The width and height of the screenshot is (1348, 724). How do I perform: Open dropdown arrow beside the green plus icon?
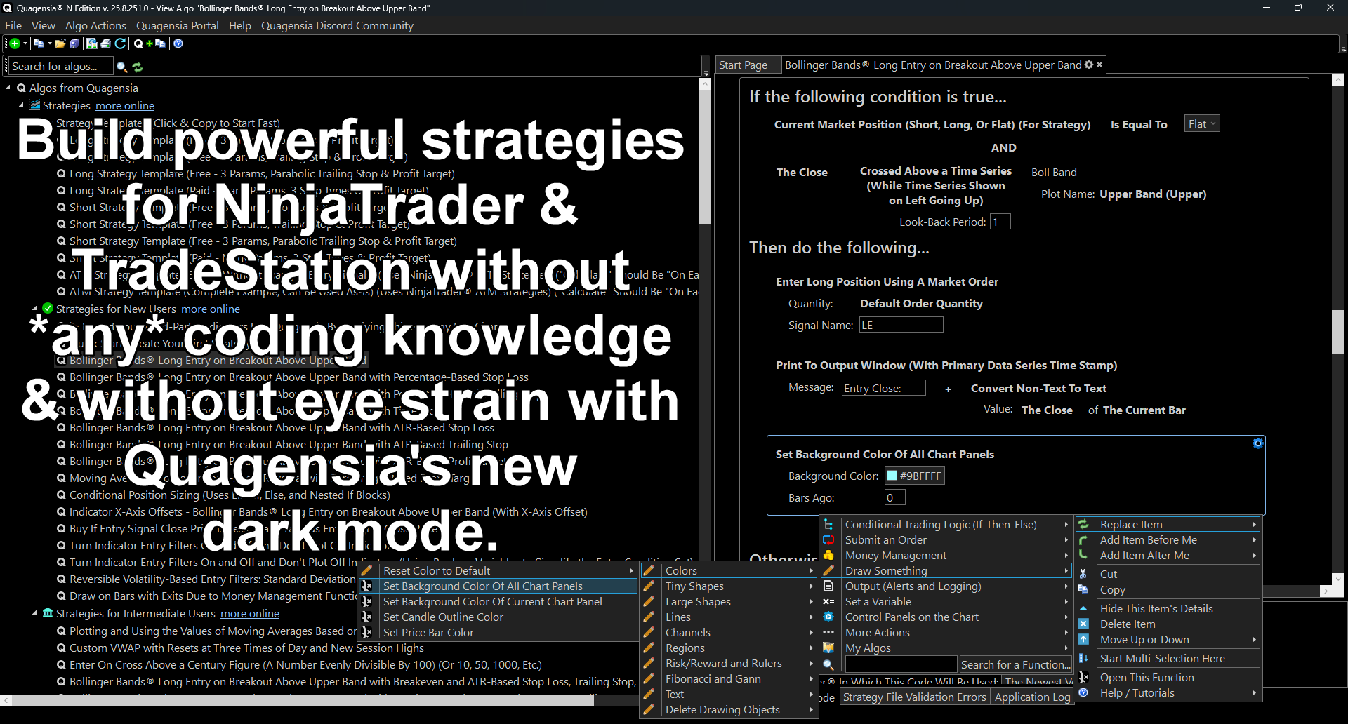click(25, 43)
